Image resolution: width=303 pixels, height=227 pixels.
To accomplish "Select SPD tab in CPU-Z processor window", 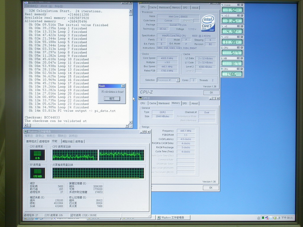I will tap(185, 7).
